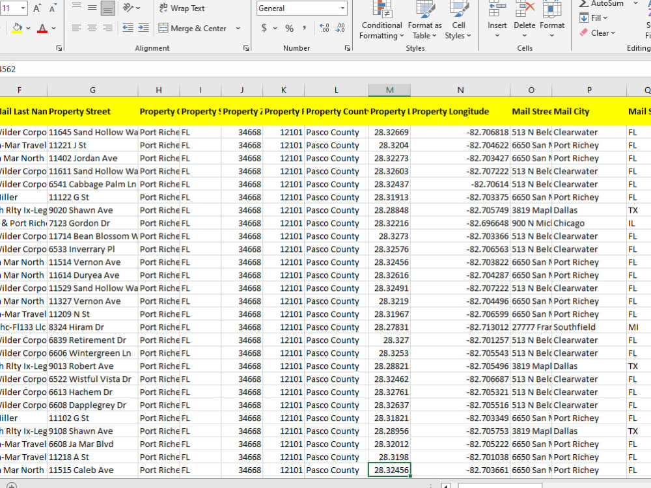Viewport: 651px width, 488px height.
Task: Click the Decrease Decimal icon
Action: 340,28
